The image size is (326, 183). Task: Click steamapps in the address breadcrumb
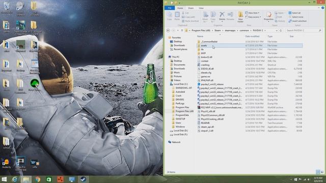click(230, 30)
